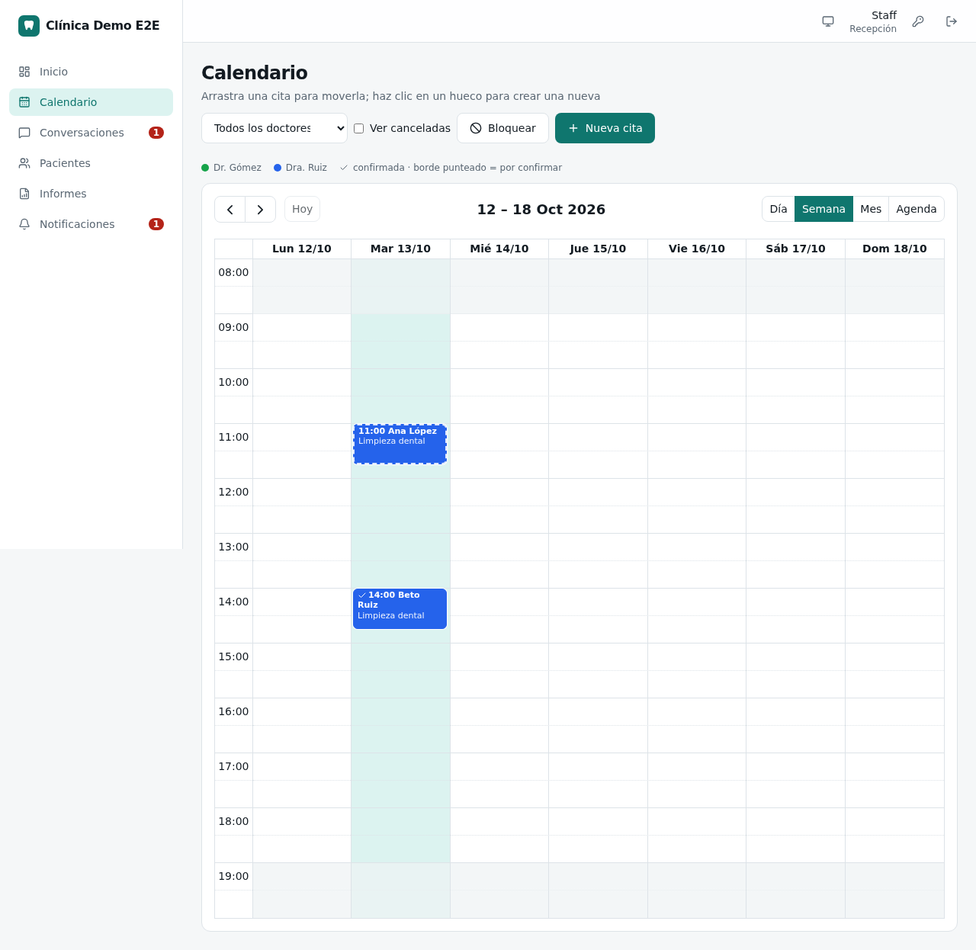Open the Pacientes sidebar link
The image size is (976, 950).
(x=91, y=163)
